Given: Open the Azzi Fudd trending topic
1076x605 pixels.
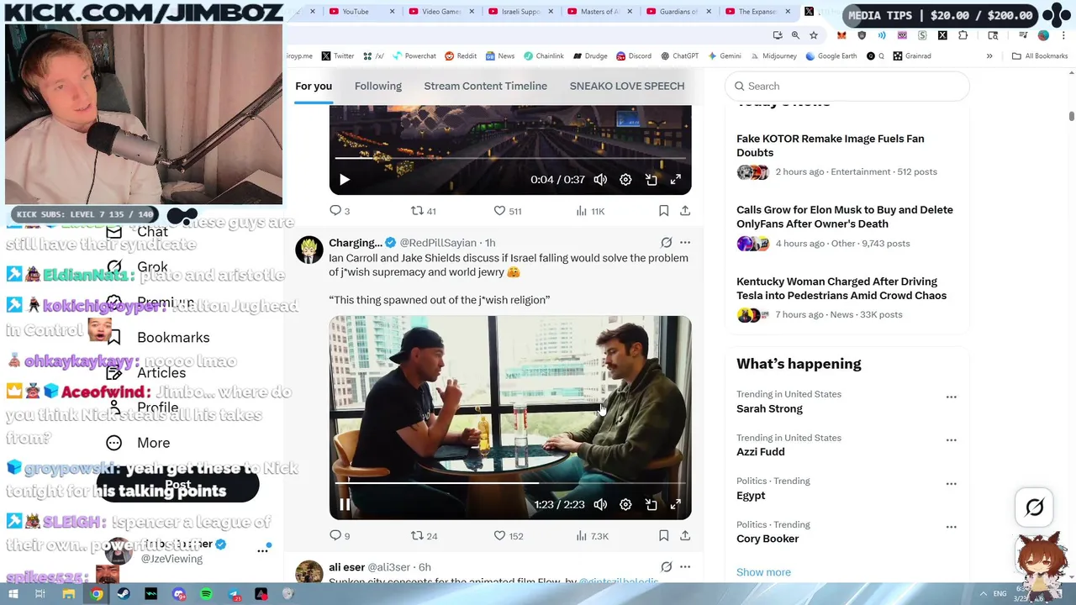Looking at the screenshot, I should [x=760, y=451].
